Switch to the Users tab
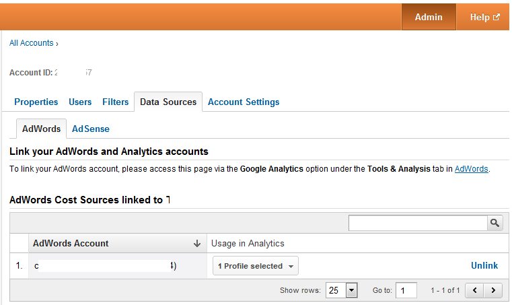 [x=80, y=102]
